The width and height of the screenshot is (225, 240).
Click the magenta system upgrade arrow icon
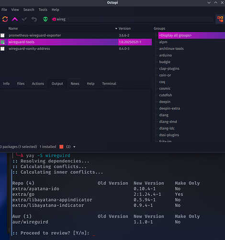15,19
